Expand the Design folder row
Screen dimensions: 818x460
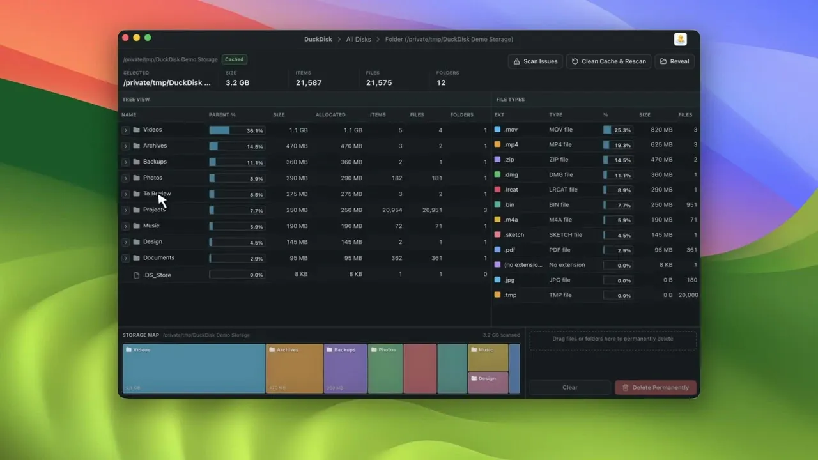pos(126,242)
